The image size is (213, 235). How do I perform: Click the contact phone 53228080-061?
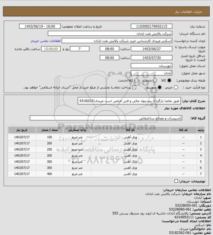(x=180, y=209)
